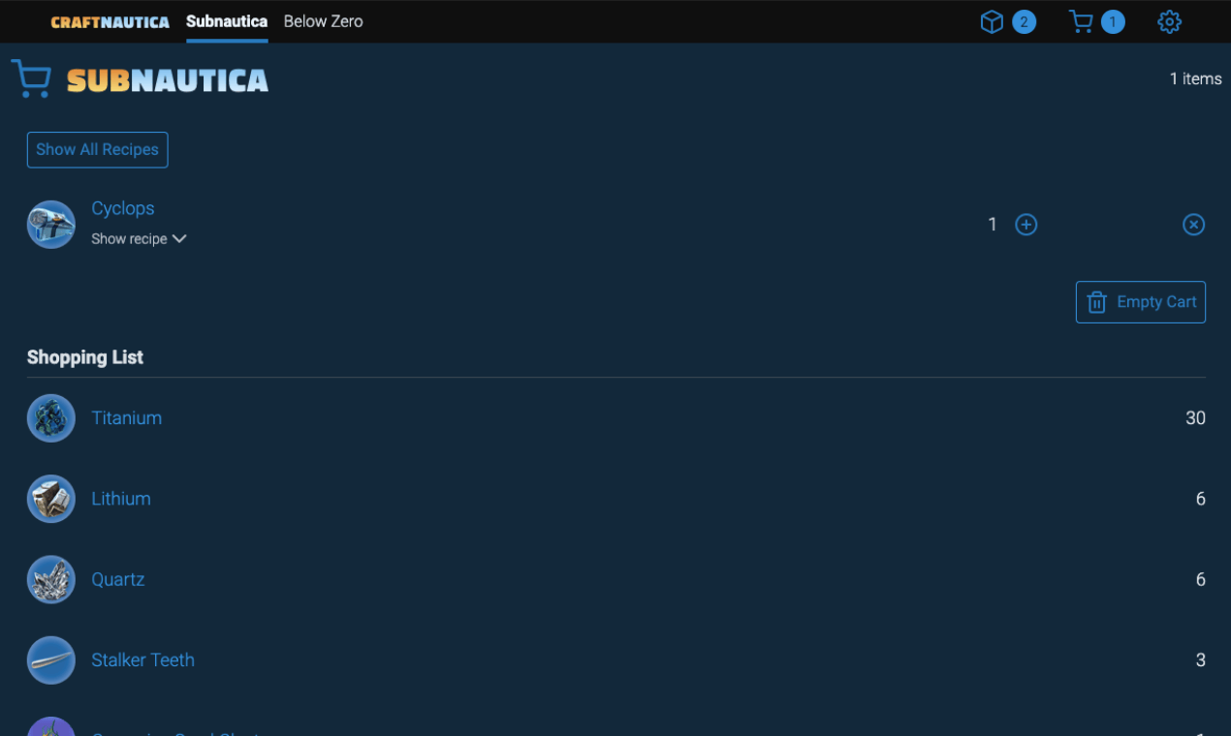Open the inventory cube icon in the header
1231x736 pixels.
992,21
